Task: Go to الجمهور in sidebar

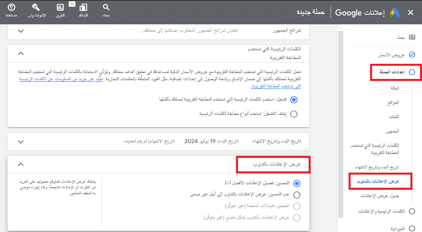Action: click(392, 131)
